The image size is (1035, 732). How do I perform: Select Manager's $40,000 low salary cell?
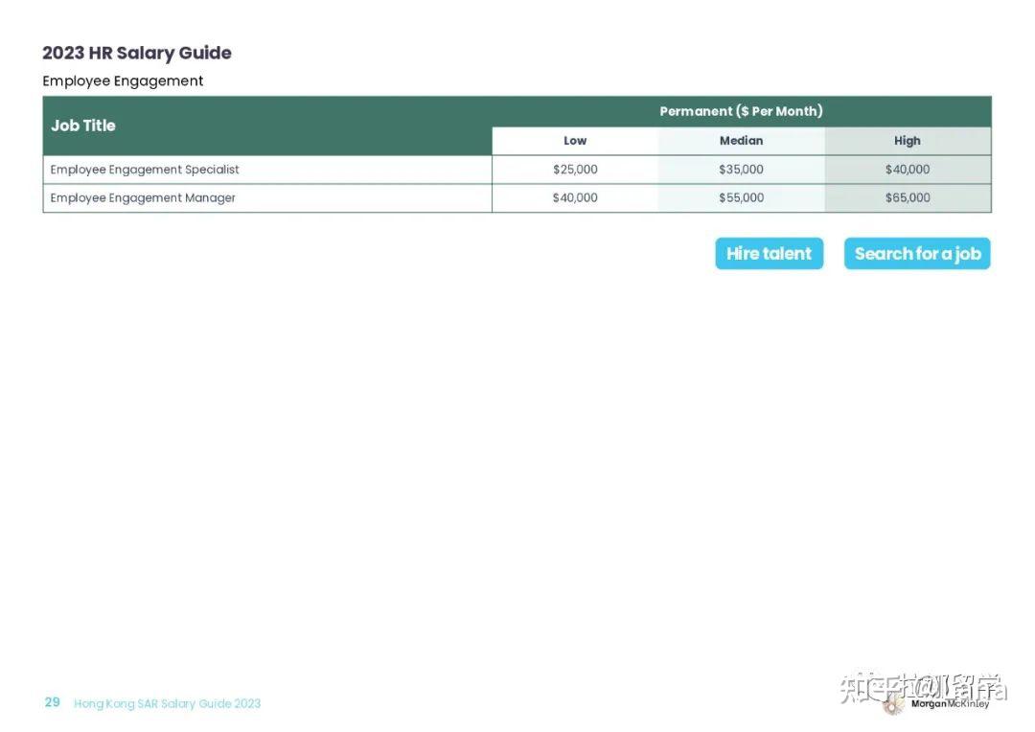click(575, 198)
